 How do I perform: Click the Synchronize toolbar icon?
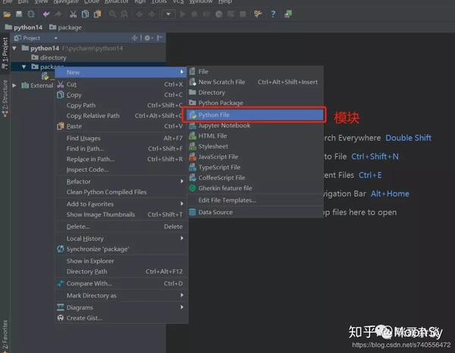pyautogui.click(x=31, y=14)
